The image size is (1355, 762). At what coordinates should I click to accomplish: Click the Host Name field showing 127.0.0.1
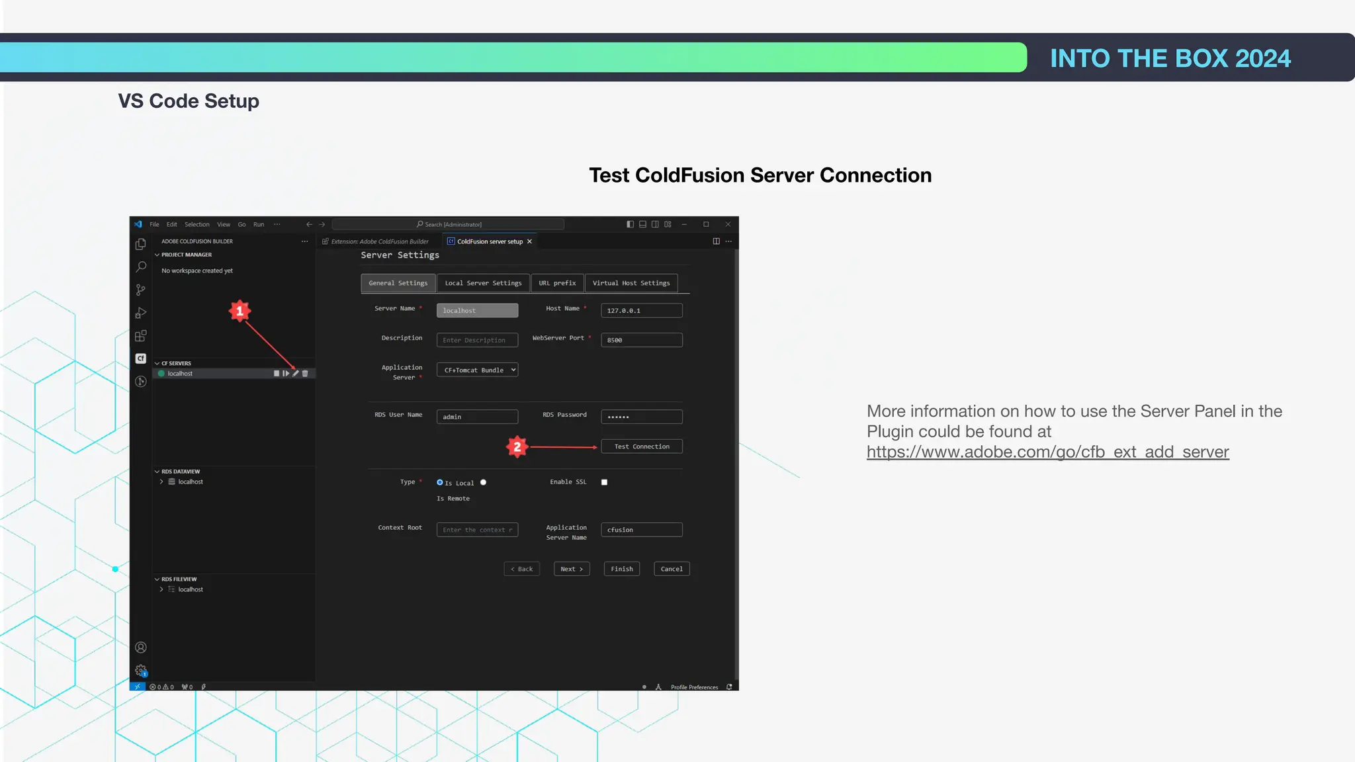click(x=642, y=310)
